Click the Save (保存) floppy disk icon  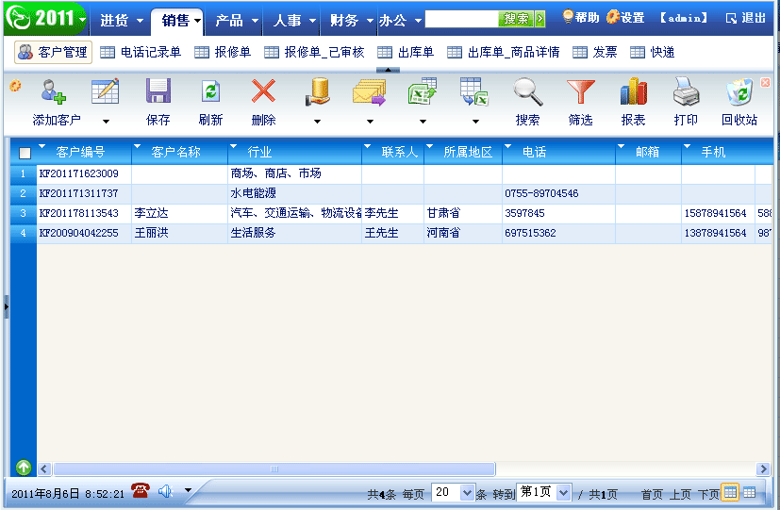pyautogui.click(x=158, y=90)
